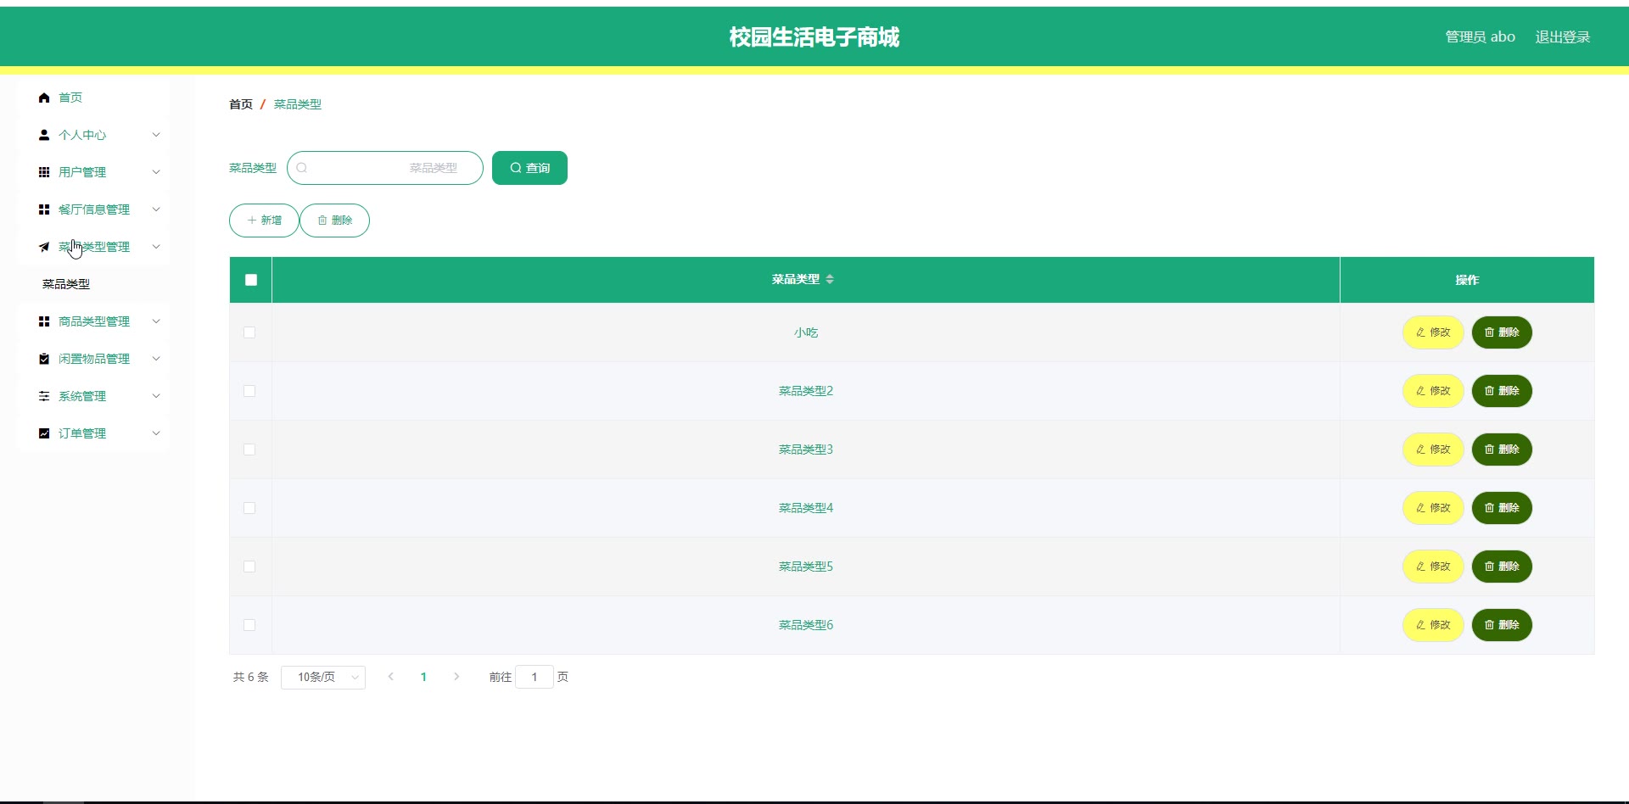This screenshot has width=1629, height=804.
Task: Check the checkbox for 菜品类型2 row
Action: (x=249, y=391)
